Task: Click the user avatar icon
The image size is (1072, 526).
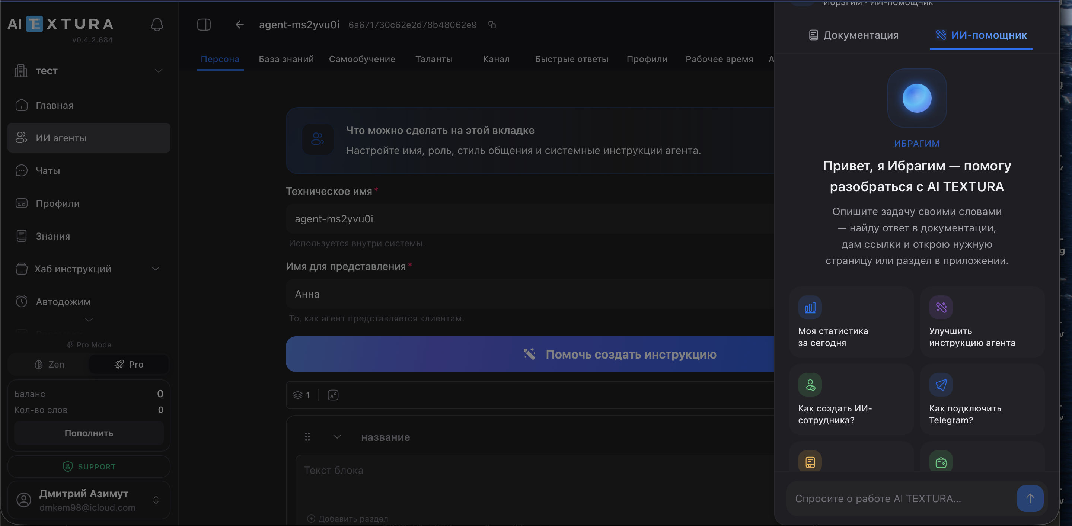Action: point(24,500)
